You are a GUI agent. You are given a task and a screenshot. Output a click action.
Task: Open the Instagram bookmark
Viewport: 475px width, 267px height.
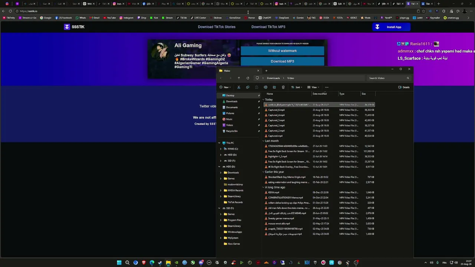(x=126, y=18)
